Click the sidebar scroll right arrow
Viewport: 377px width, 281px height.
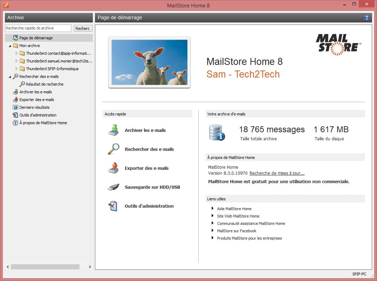(x=90, y=267)
